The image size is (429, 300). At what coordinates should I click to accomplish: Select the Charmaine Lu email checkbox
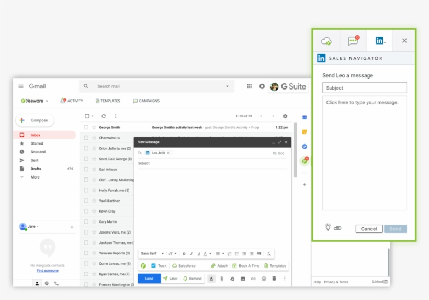(86, 138)
